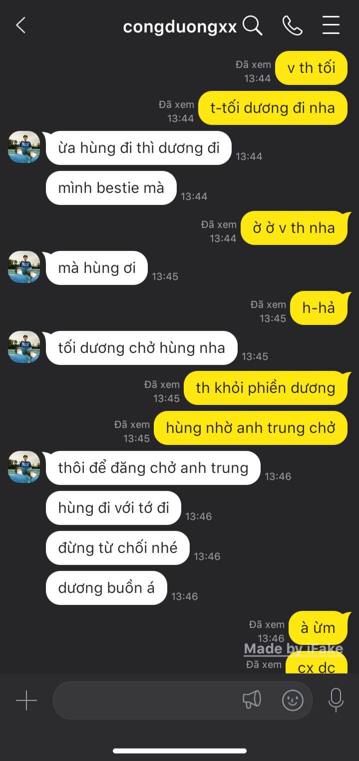Open the emoji smiley picker
Image resolution: width=359 pixels, height=761 pixels.
293,700
